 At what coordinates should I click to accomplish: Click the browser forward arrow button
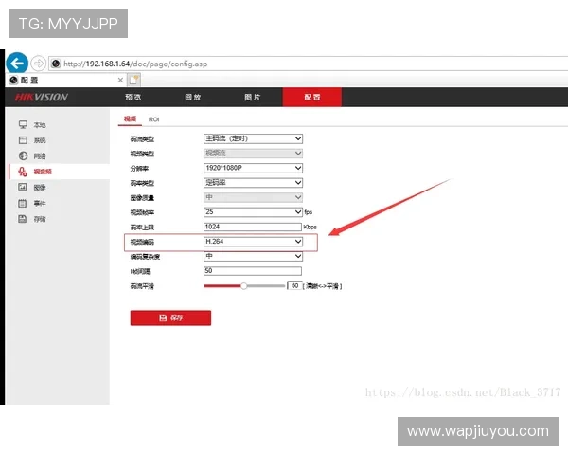39,64
